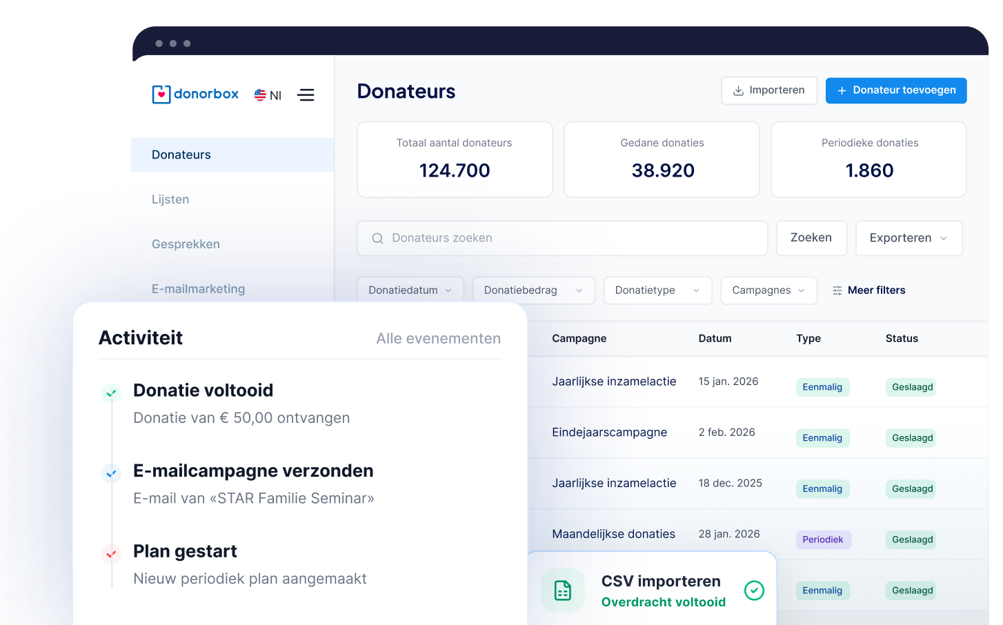Click the Meer filters sliders icon
The height and width of the screenshot is (625, 1003).
[x=837, y=290]
